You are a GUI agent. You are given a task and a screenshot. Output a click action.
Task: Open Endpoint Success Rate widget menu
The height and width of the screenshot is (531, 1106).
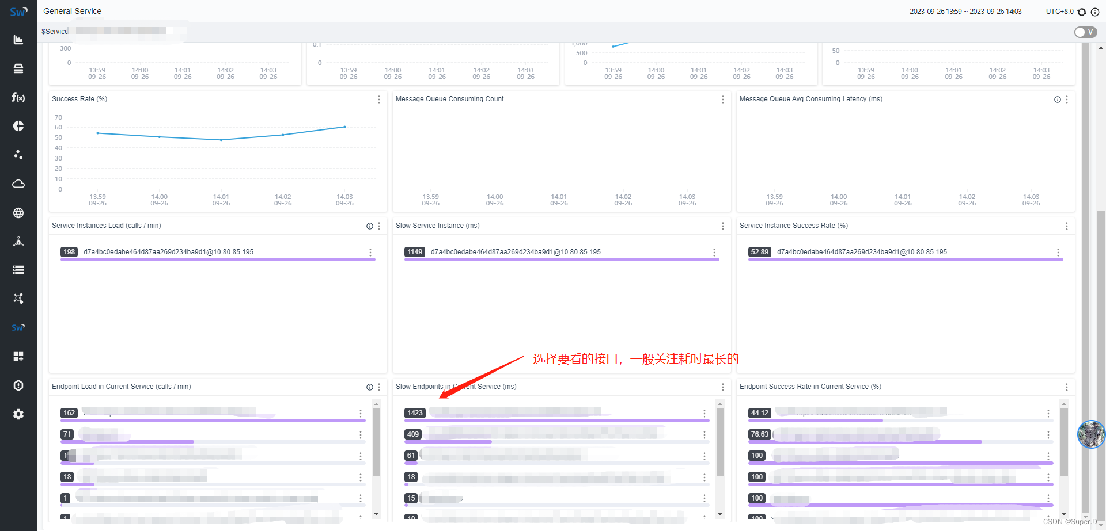(x=1067, y=387)
